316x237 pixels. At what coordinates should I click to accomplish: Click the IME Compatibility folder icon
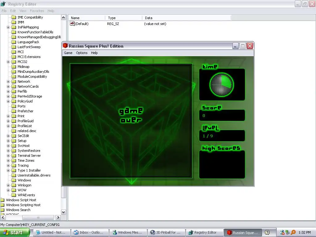[14, 17]
